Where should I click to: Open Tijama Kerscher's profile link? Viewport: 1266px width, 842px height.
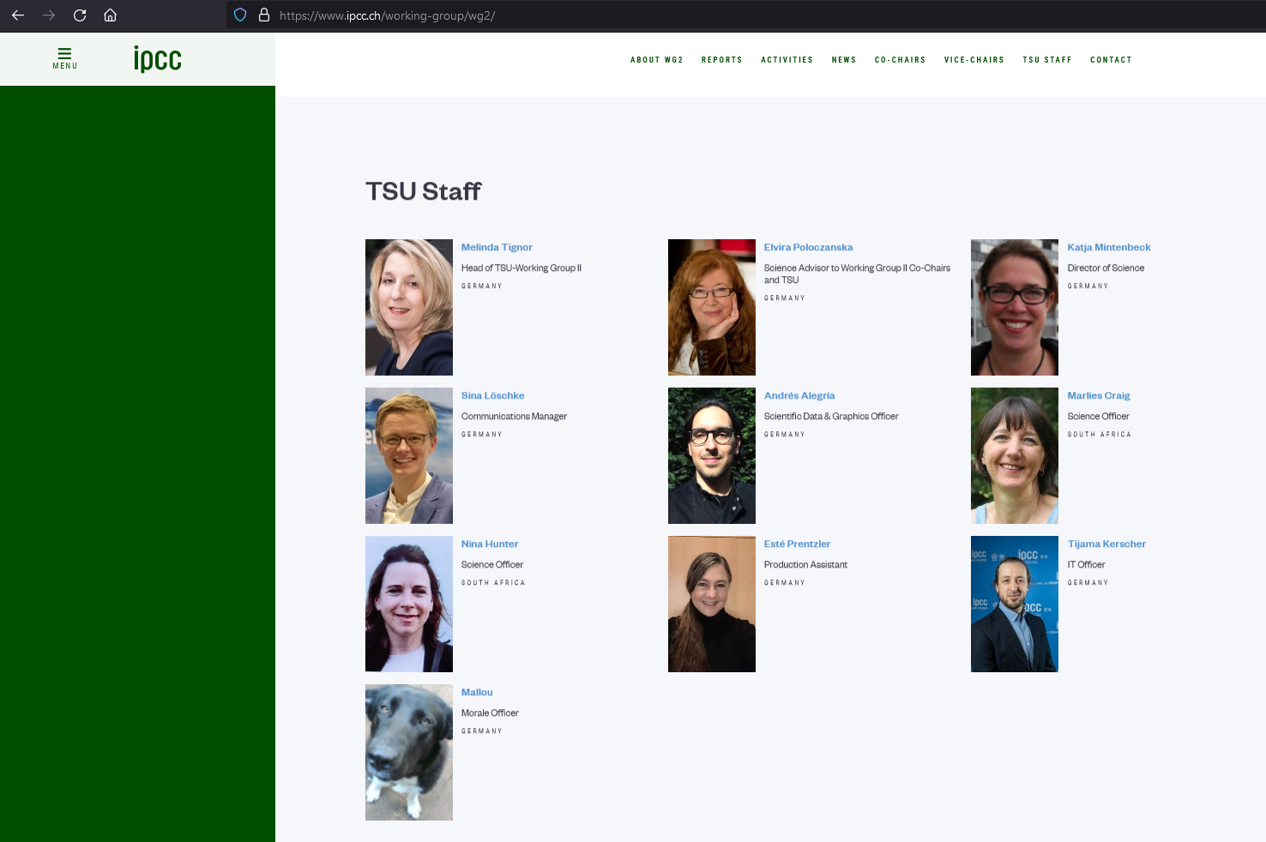tap(1106, 544)
